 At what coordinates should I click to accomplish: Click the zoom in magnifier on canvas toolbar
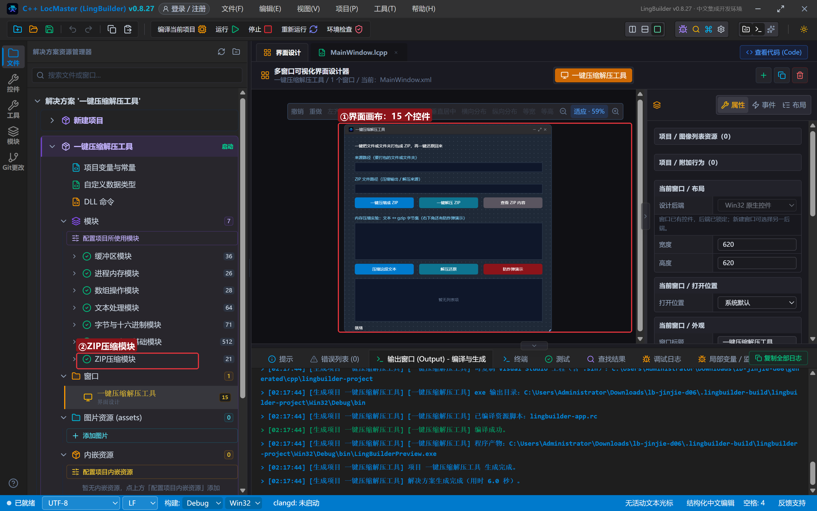click(616, 111)
